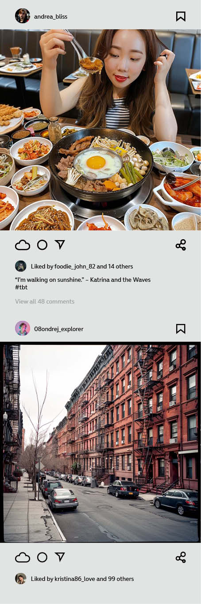View all 48 comments
Screen dimensions: 201x604
pyautogui.click(x=45, y=301)
